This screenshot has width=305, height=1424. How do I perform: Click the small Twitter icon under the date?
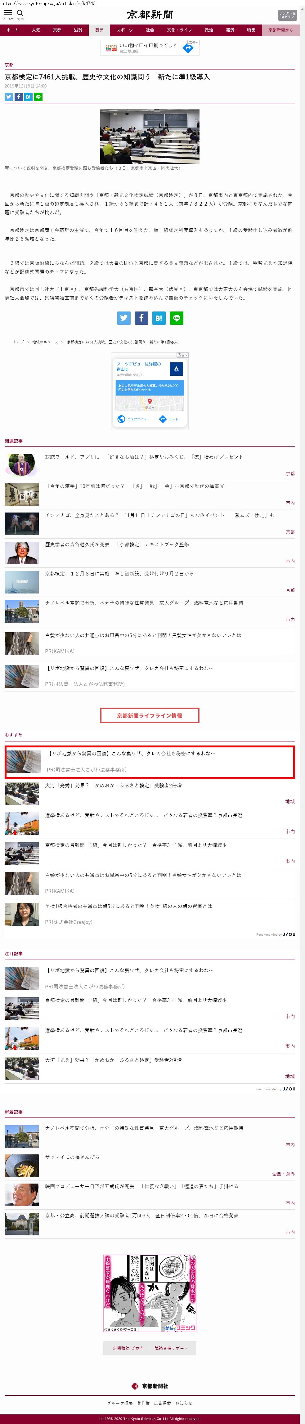(8, 97)
